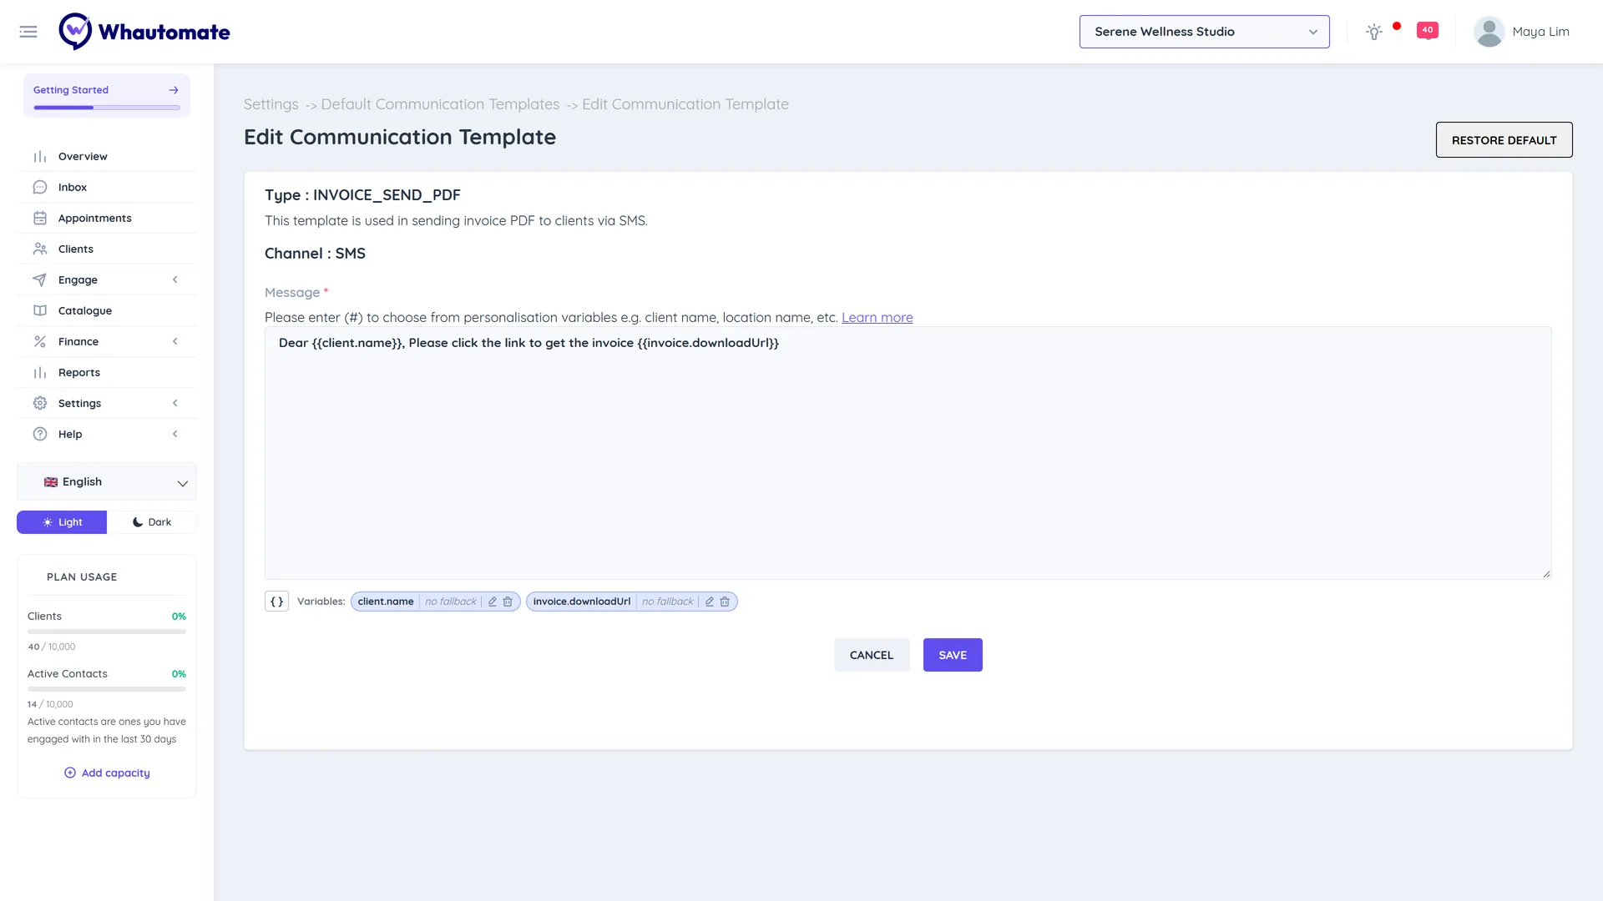
Task: Click the RESTORE DEFAULT button
Action: click(x=1504, y=140)
